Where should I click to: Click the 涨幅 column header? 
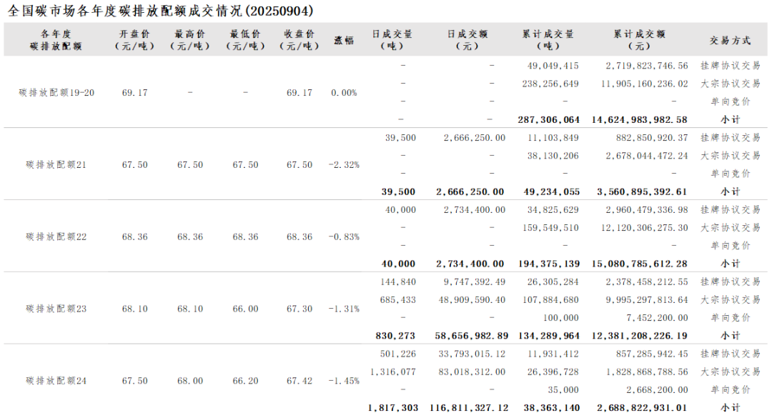344,40
